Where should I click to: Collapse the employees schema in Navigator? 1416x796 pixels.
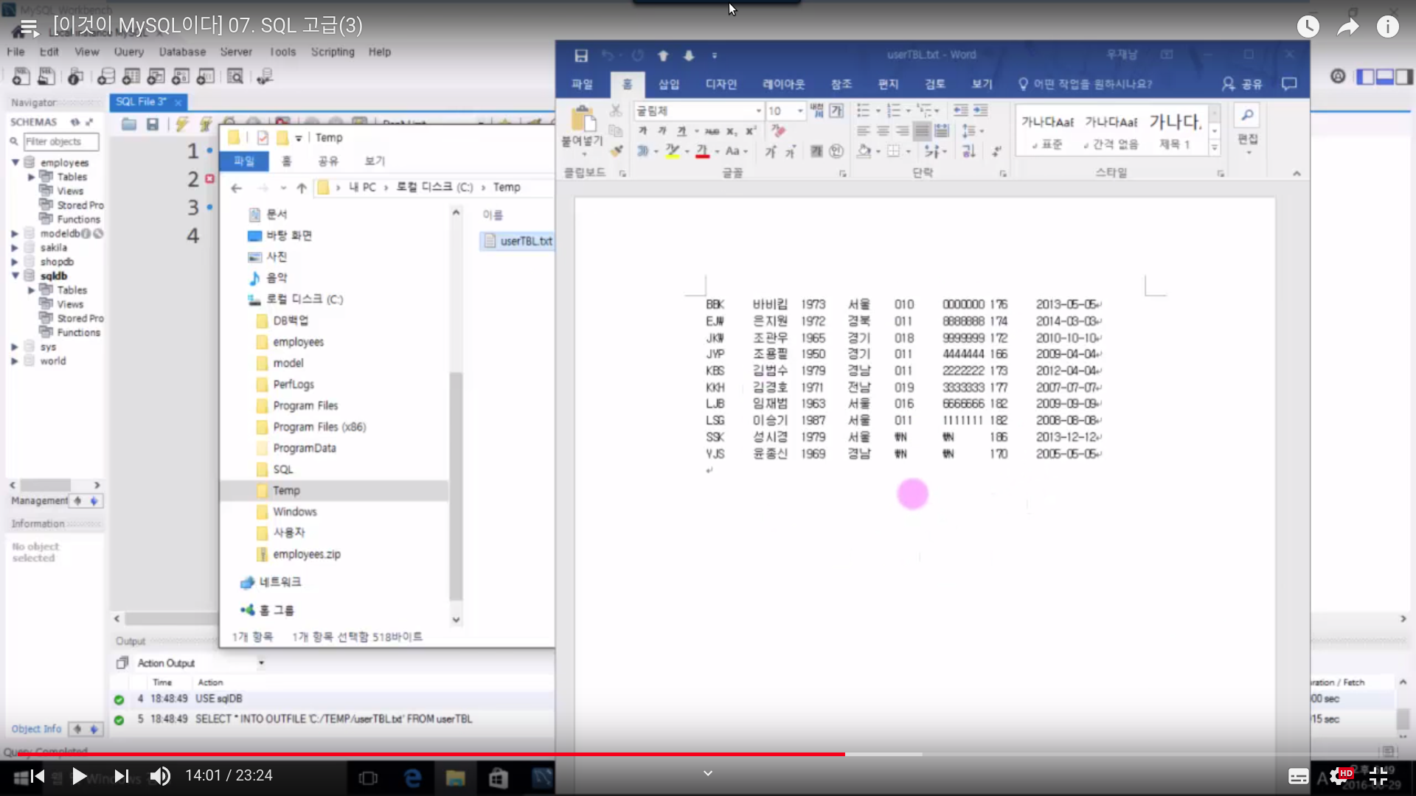click(15, 162)
